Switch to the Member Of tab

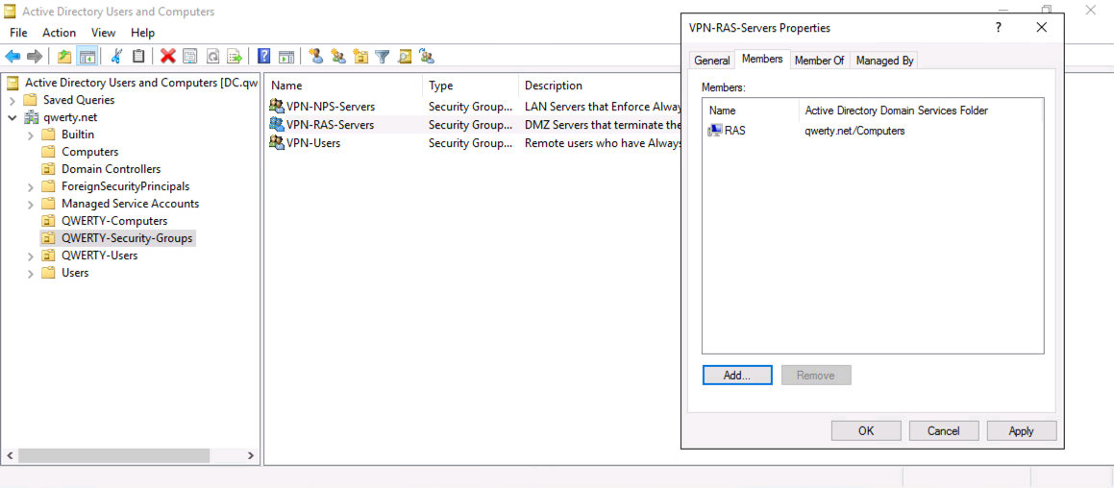[x=819, y=61]
